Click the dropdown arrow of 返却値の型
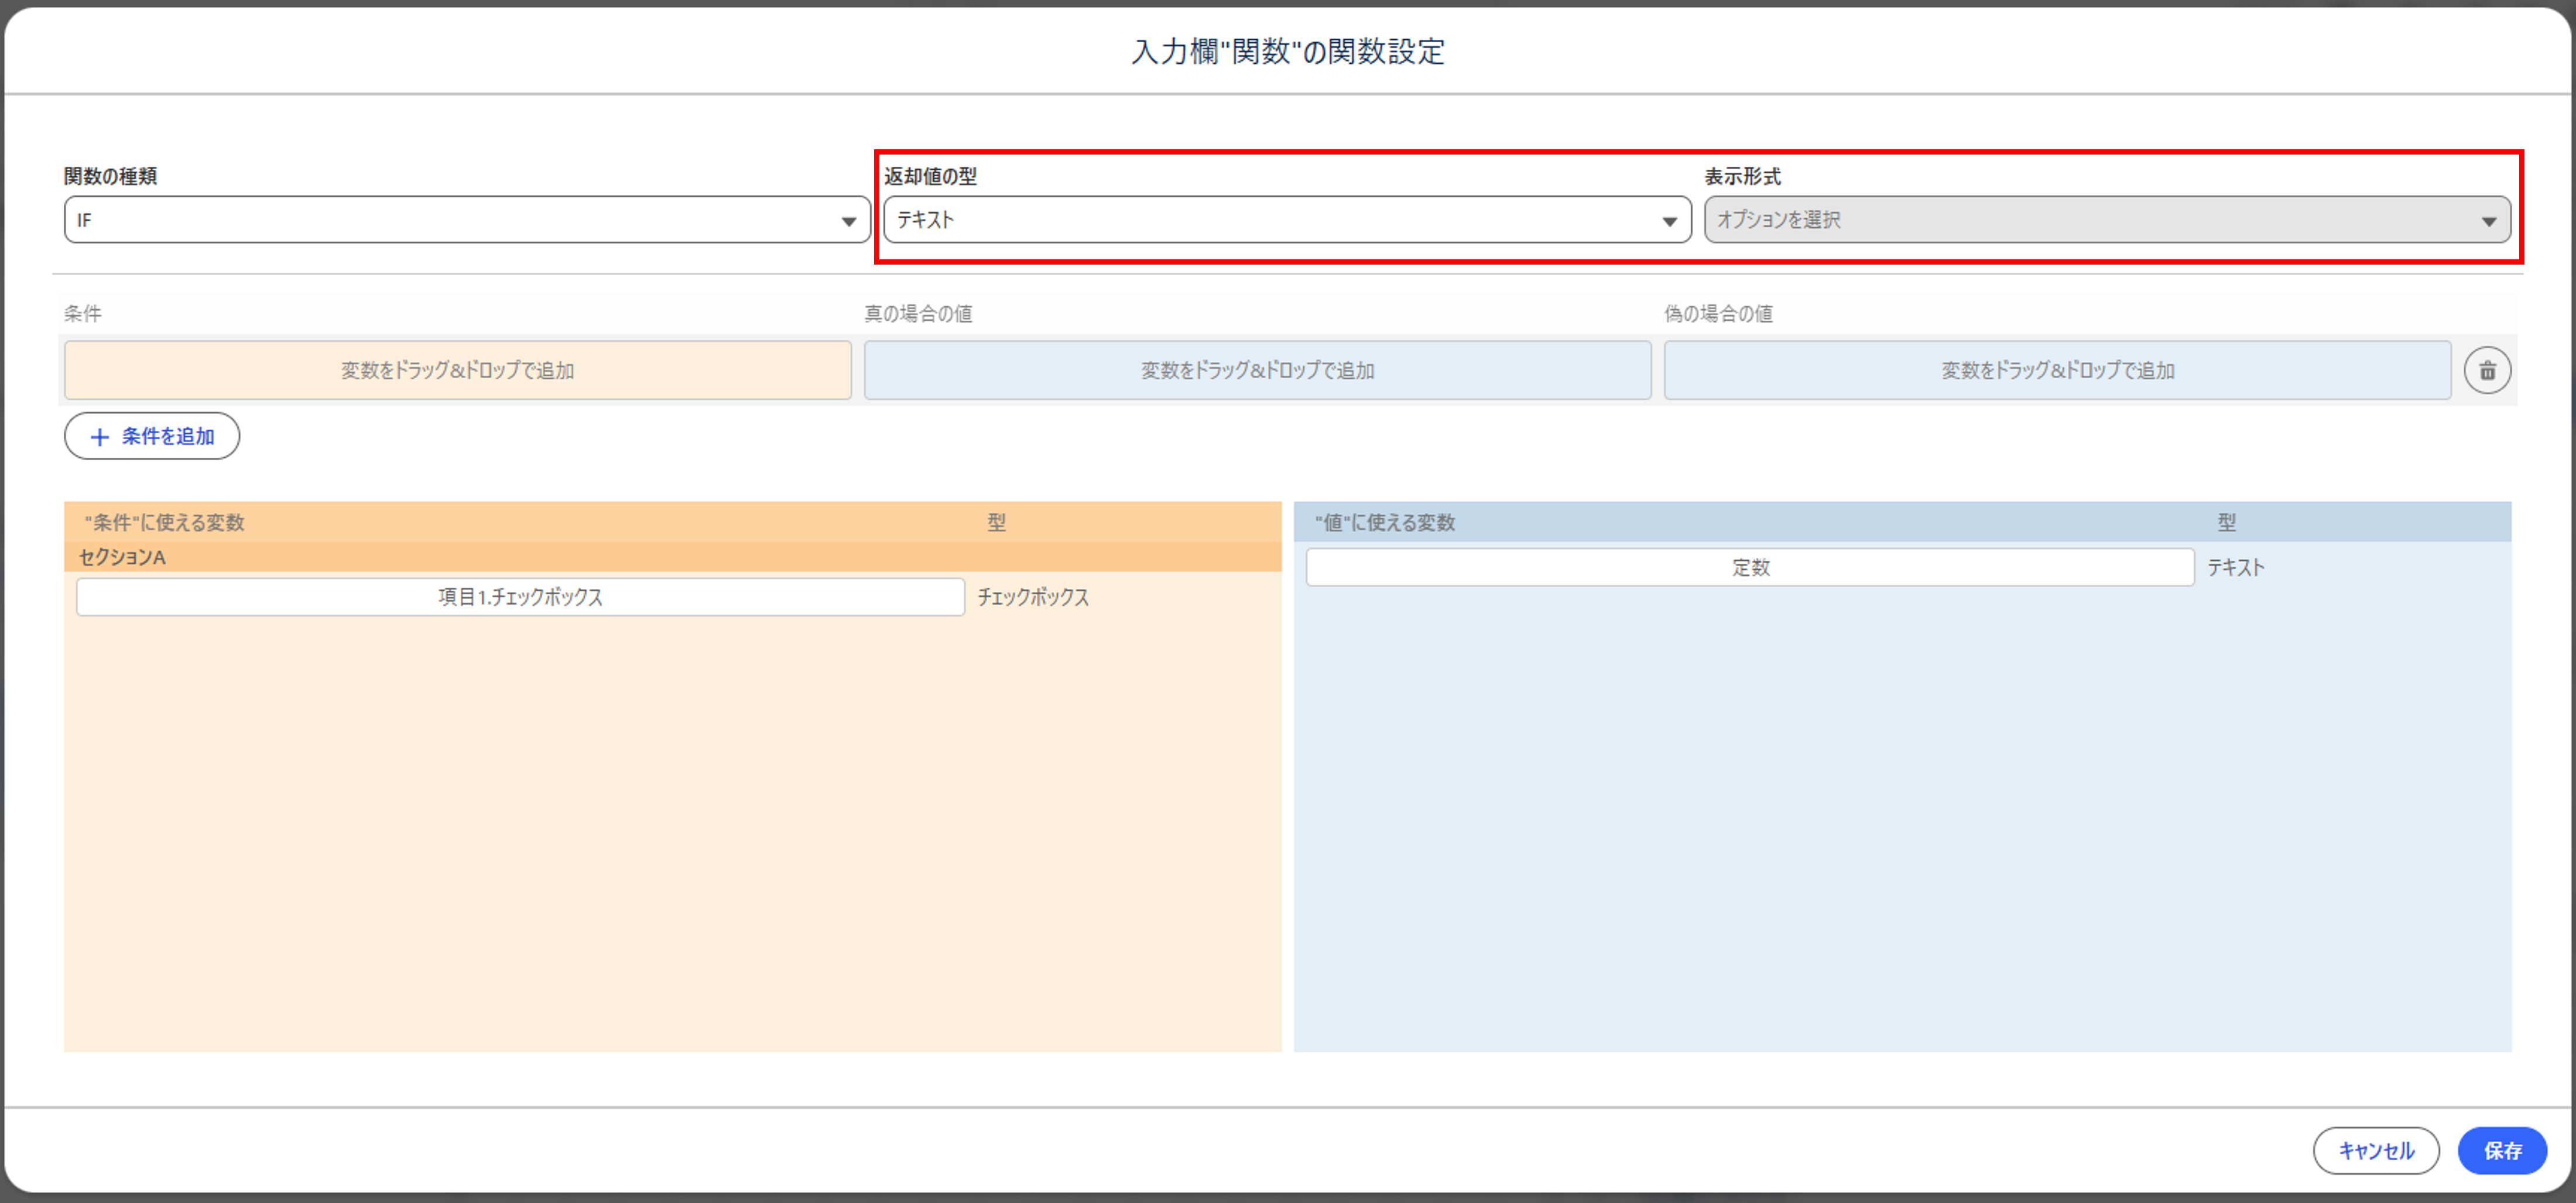This screenshot has width=2576, height=1203. pos(1668,220)
